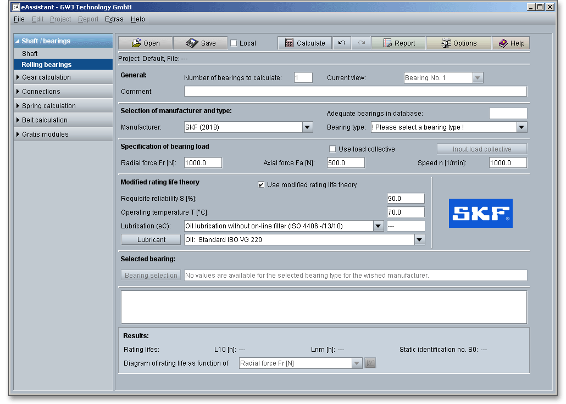Click the Radial force Fr input field
Screen dimensions: 566x404
pyautogui.click(x=203, y=163)
